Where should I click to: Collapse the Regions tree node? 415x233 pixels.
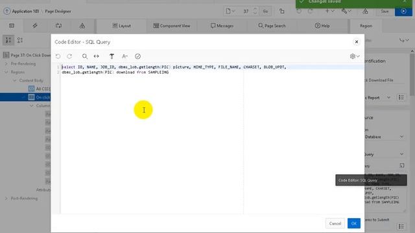click(x=6, y=72)
